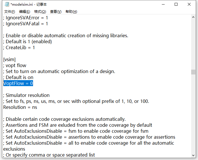This screenshot has height=160, width=198.
Task: Click the 'AutoExclusionsDisable = assertions' line
Action: point(89,137)
